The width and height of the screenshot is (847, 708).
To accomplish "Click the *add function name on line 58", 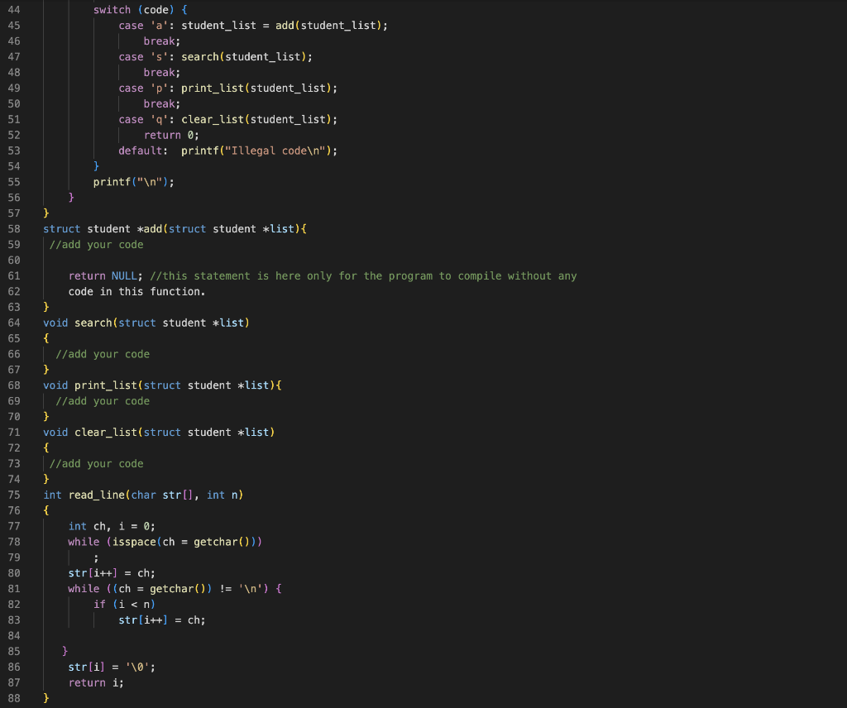I will [x=150, y=229].
